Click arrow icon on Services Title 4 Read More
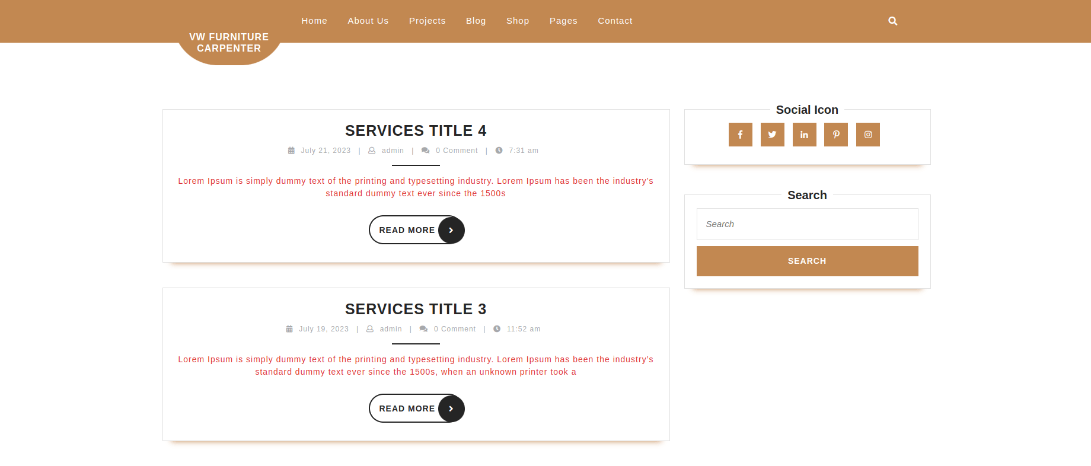The width and height of the screenshot is (1091, 466). tap(451, 230)
